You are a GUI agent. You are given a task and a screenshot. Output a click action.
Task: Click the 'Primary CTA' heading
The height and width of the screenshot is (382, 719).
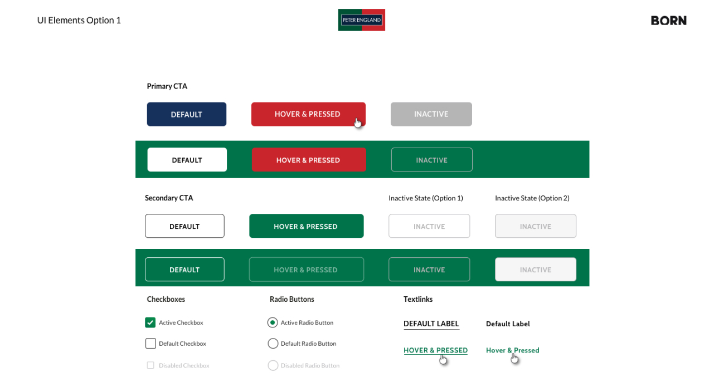(167, 86)
